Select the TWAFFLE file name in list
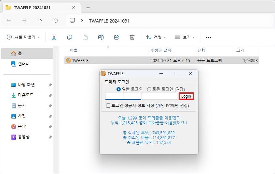This screenshot has height=174, width=275. coord(80,60)
